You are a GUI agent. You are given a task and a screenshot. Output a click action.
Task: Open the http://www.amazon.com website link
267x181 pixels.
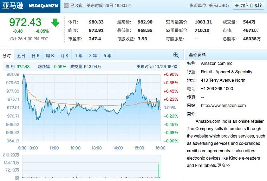click(223, 106)
